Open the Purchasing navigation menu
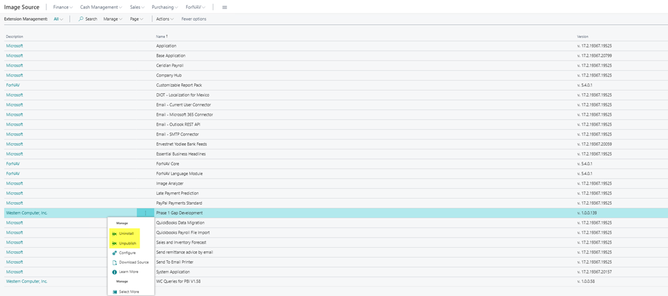This screenshot has height=296, width=668. [164, 7]
